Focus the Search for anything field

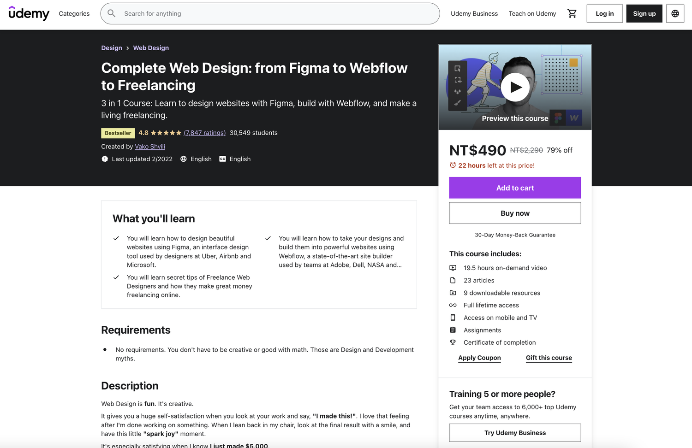pos(270,14)
